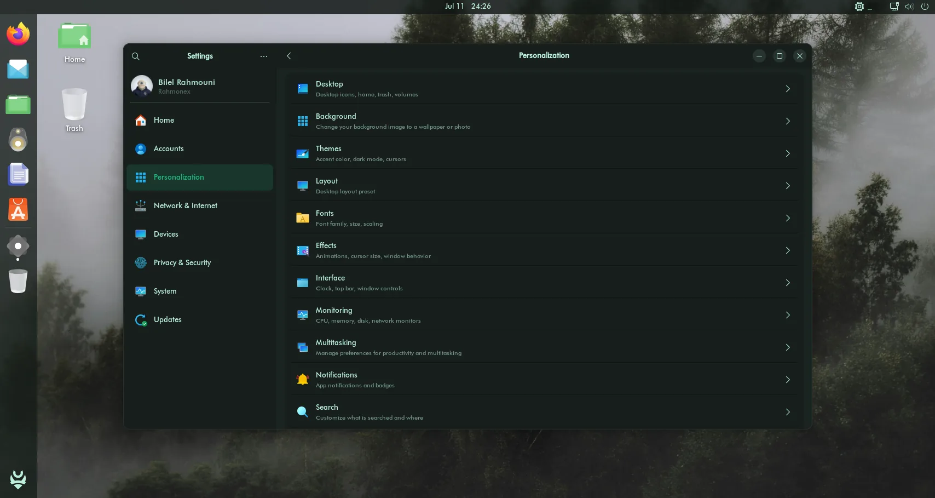This screenshot has height=498, width=935.
Task: Click the date and time in top bar
Action: (467, 7)
